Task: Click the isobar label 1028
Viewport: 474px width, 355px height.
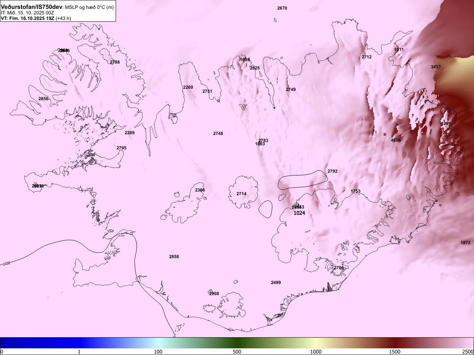Action: coord(7,264)
